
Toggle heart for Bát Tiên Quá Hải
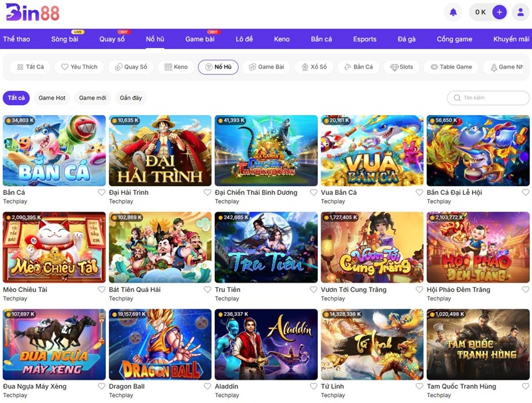click(x=207, y=289)
